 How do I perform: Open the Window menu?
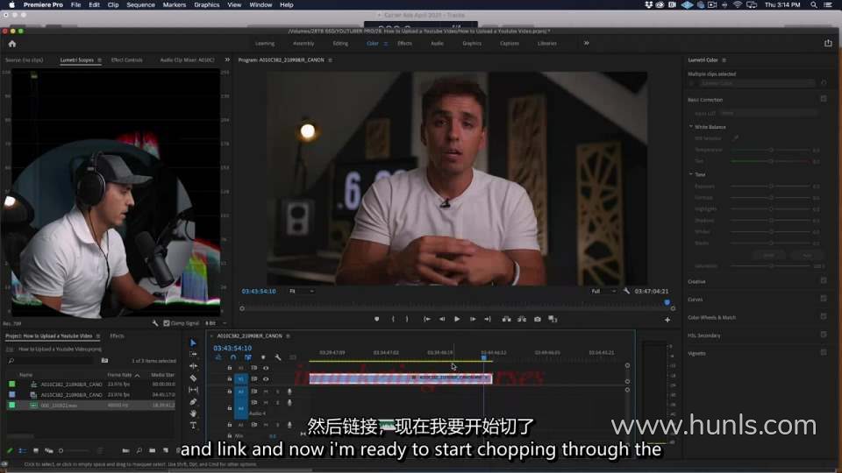260,5
